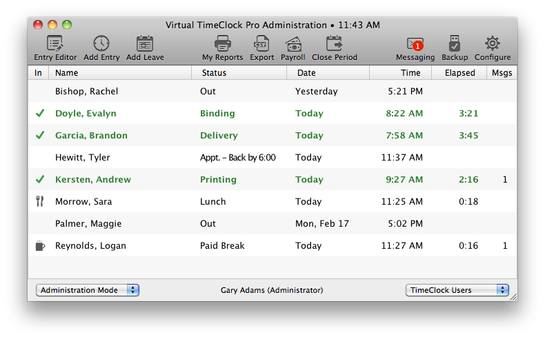Click the 'Mon, Feb 17' date cell
Screen dimensions: 545x339
pos(322,223)
